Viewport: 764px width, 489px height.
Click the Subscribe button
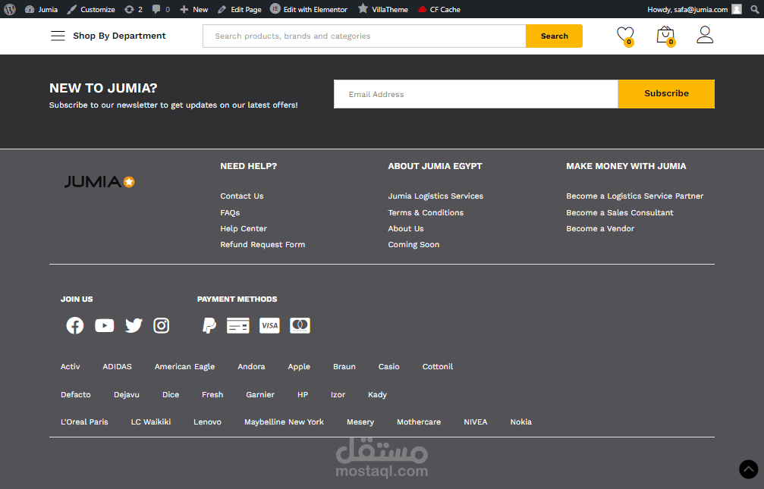click(666, 93)
